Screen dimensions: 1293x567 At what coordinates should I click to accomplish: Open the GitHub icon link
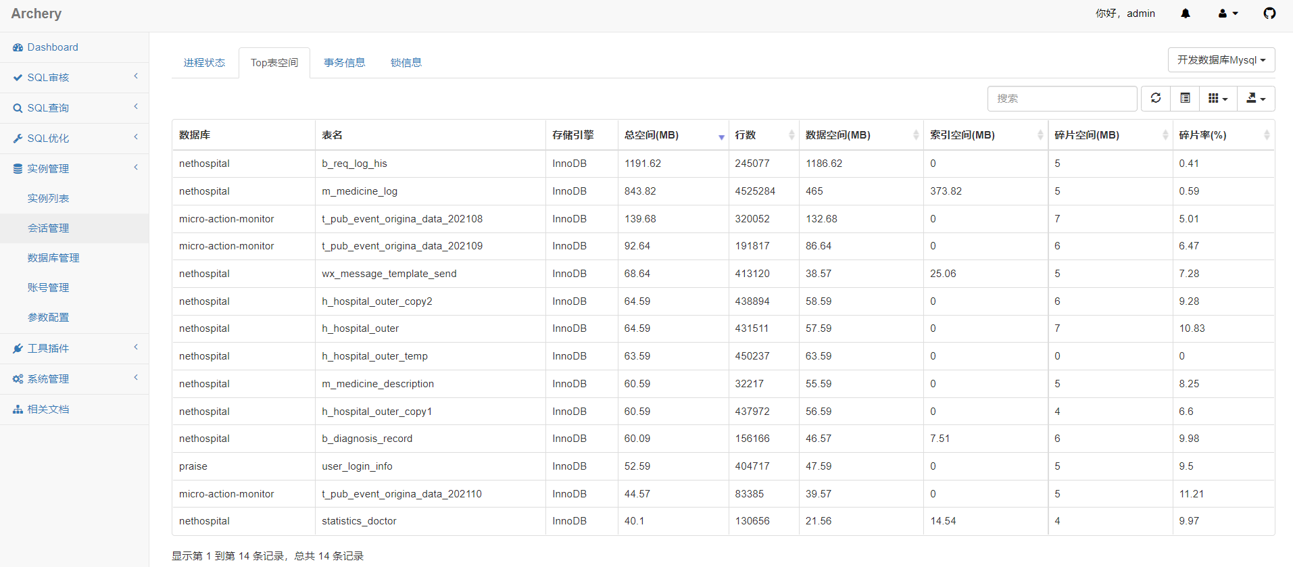tap(1269, 14)
